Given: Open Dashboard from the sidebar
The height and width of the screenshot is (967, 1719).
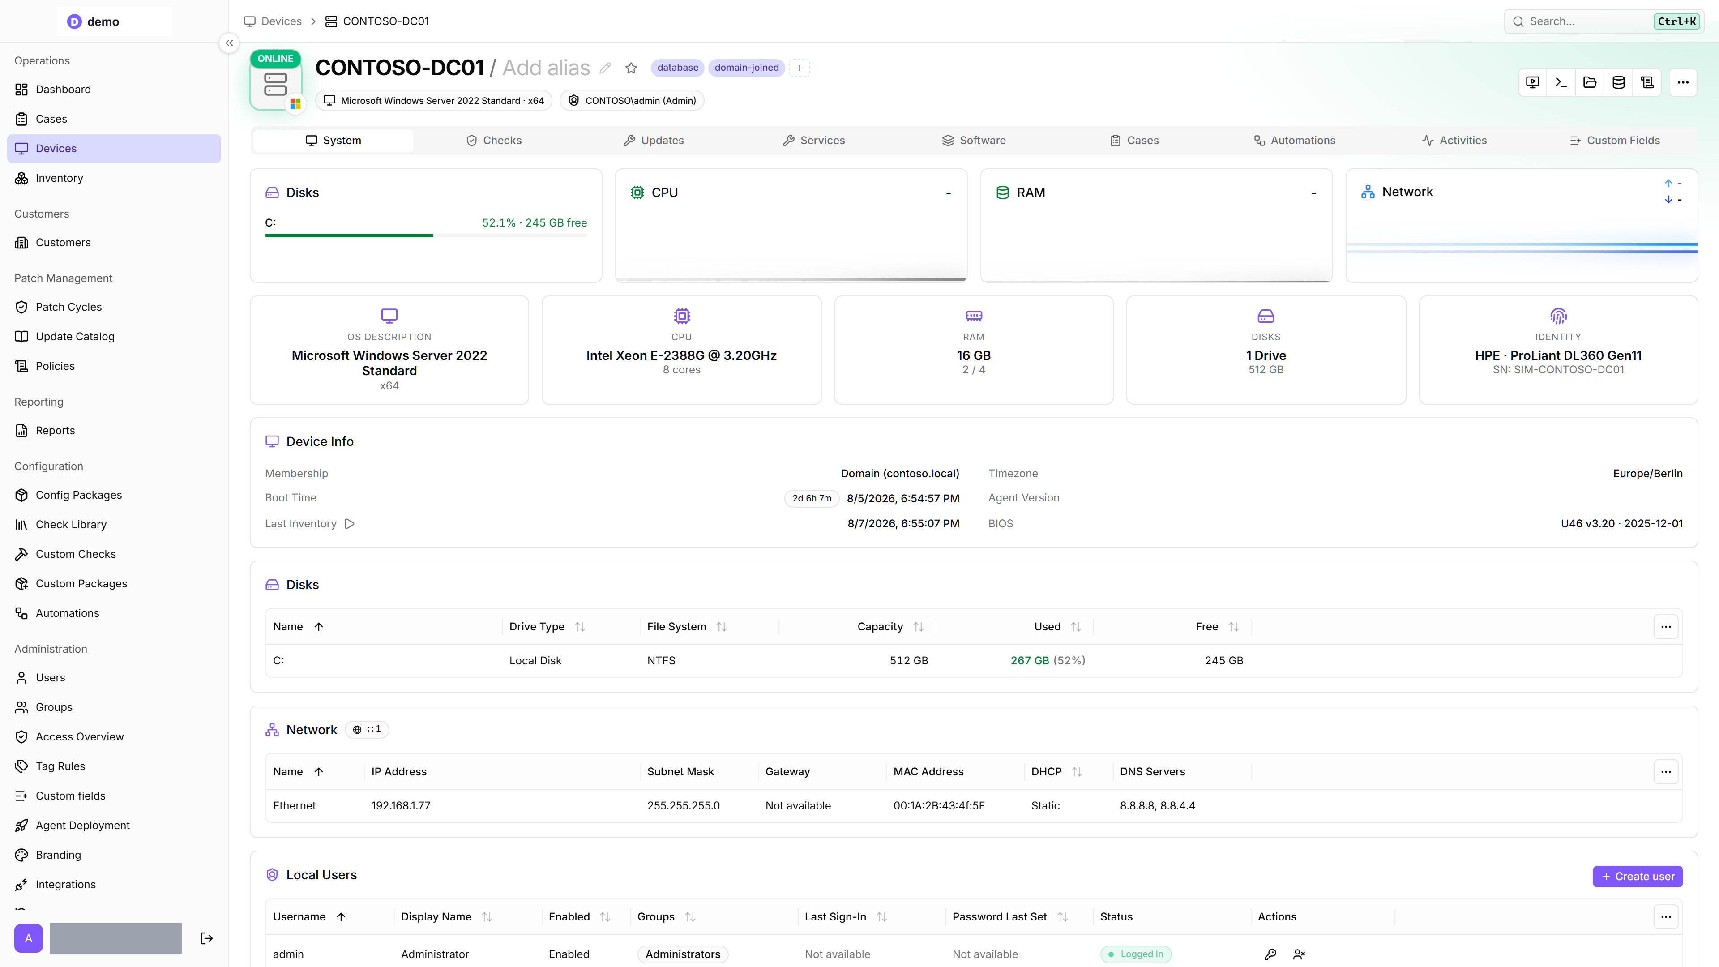Looking at the screenshot, I should click(x=114, y=90).
